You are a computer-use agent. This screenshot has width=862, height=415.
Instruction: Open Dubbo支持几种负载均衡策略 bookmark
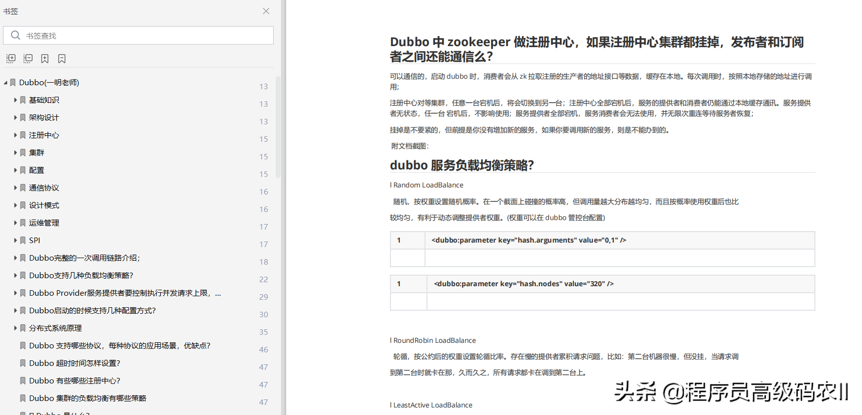coord(81,276)
